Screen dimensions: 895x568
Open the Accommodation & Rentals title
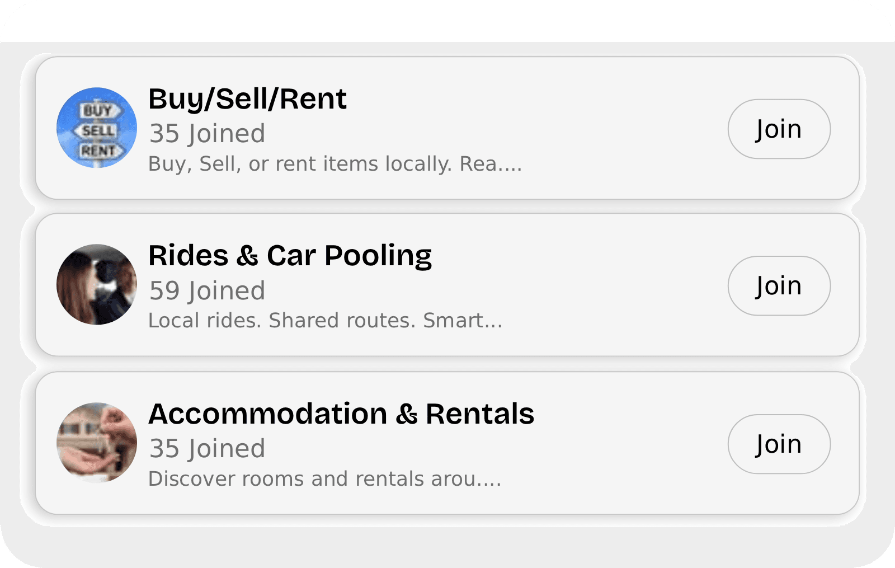tap(341, 414)
